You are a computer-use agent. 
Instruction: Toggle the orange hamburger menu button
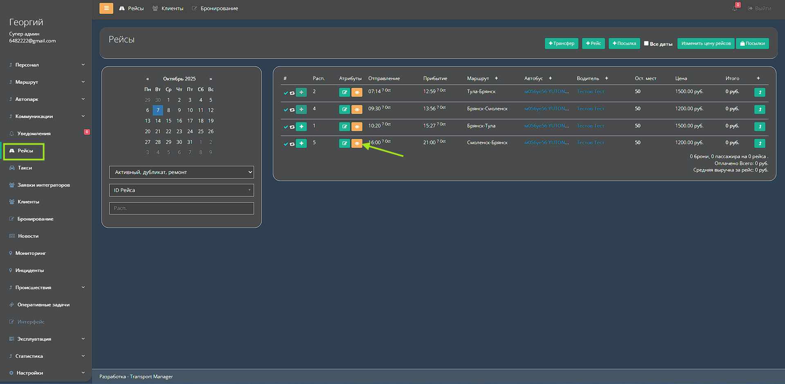106,8
